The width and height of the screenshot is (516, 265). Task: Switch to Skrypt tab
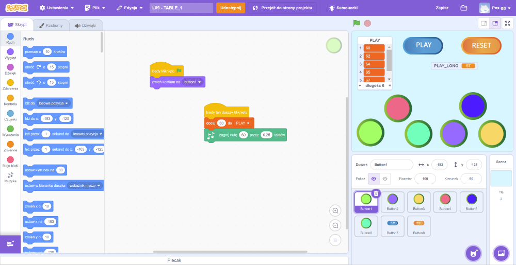point(17,25)
